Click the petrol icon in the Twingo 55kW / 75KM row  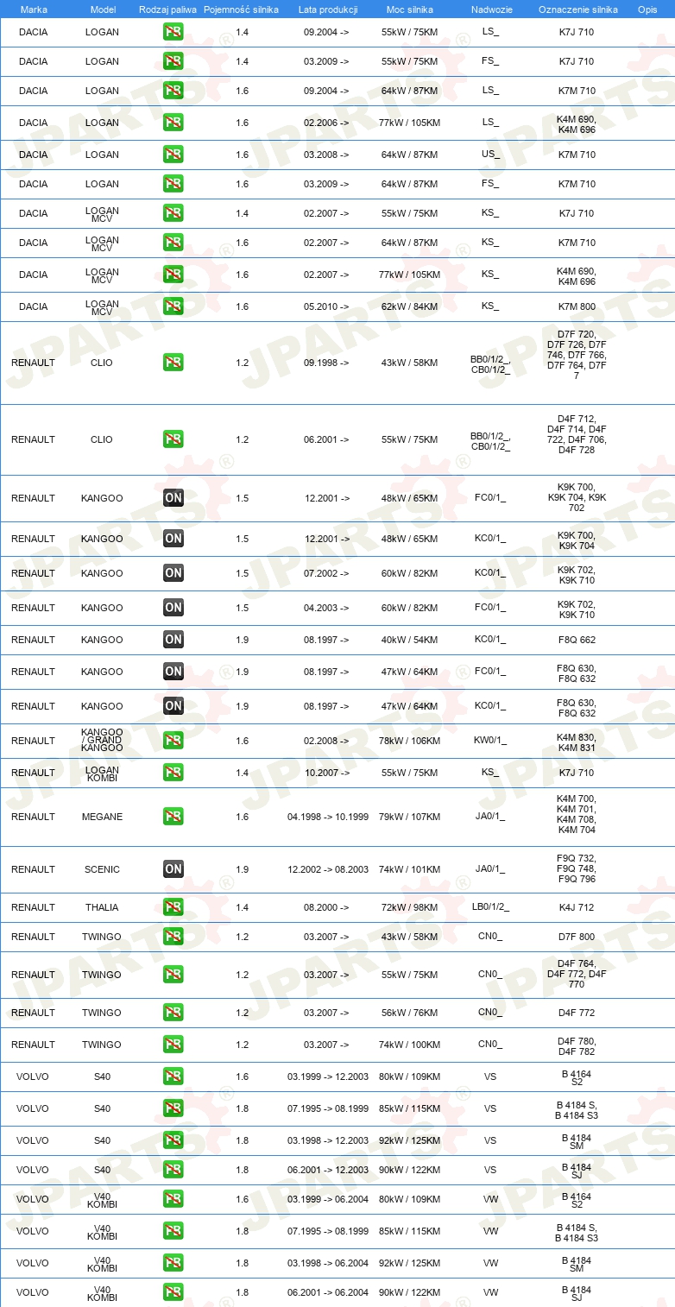tap(173, 975)
